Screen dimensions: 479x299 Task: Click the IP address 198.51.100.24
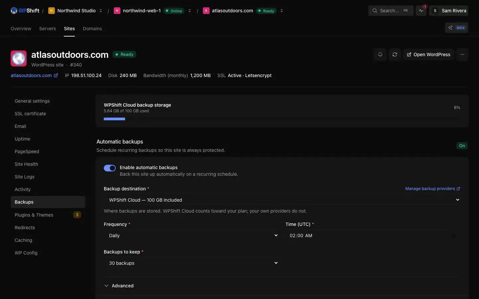(x=86, y=75)
